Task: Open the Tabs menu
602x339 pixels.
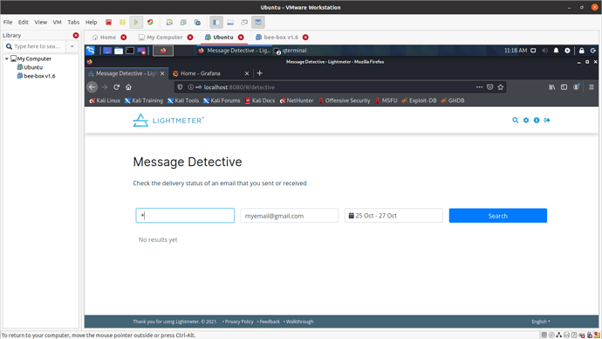Action: [73, 23]
